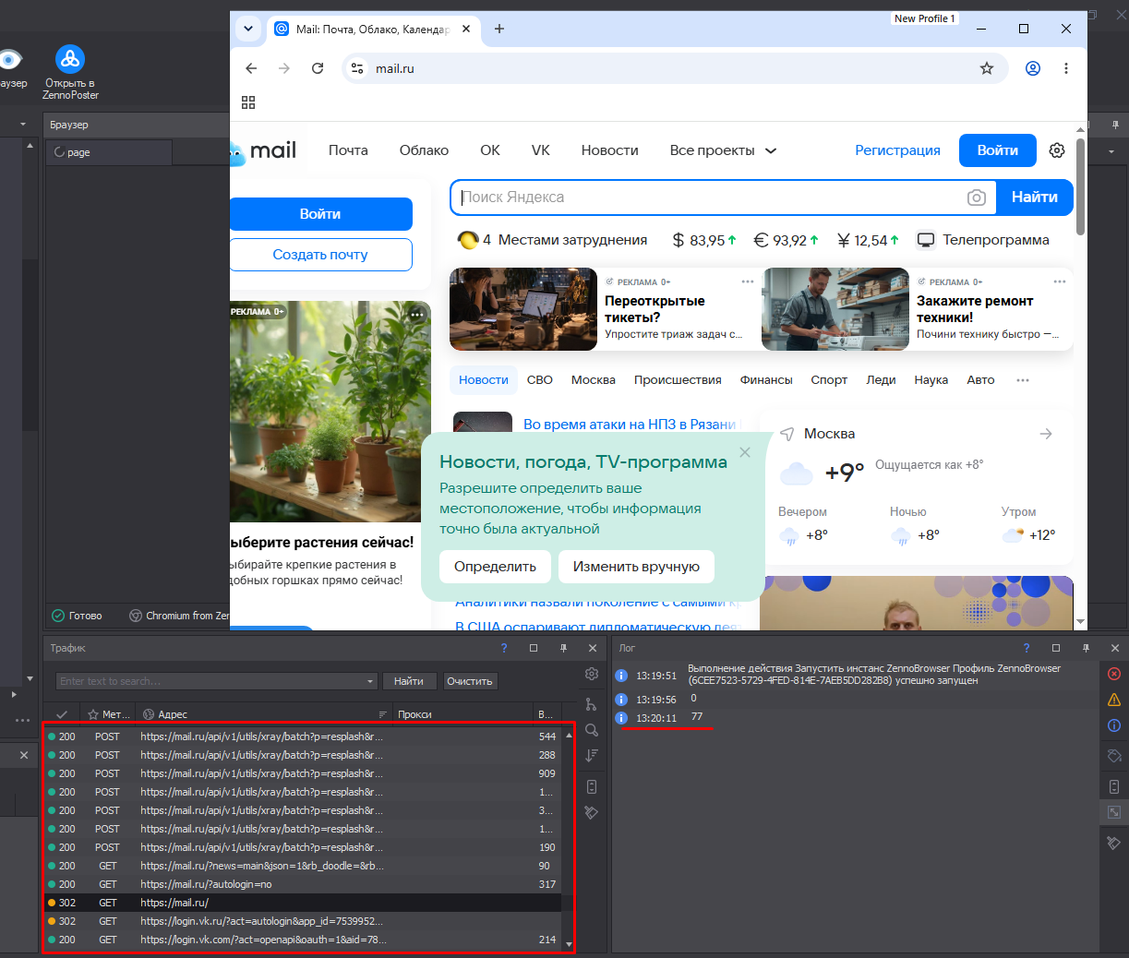Click the 'Создать почту' button
Image resolution: width=1129 pixels, height=958 pixels.
[320, 255]
